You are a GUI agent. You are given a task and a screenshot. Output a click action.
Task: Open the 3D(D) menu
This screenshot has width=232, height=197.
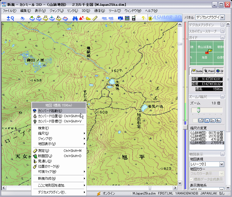[x=86, y=11]
